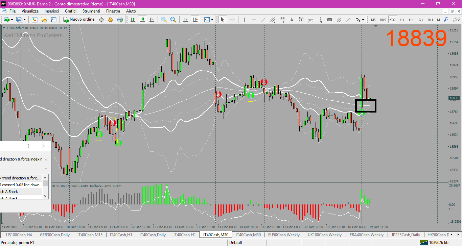
Task: Zoom out of the chart
Action: pos(173,20)
